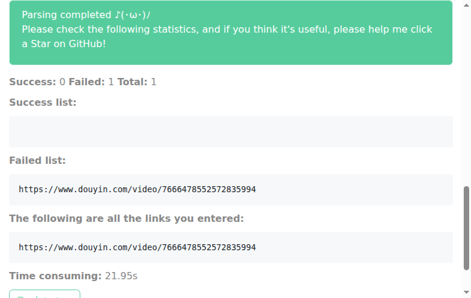
Task: Click the Total count label
Action: (132, 82)
